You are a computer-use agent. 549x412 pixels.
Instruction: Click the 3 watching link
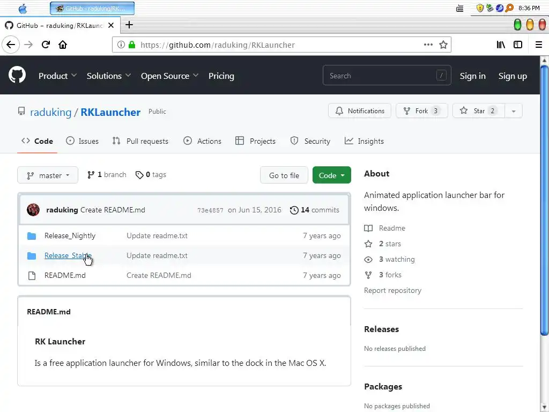[389, 259]
